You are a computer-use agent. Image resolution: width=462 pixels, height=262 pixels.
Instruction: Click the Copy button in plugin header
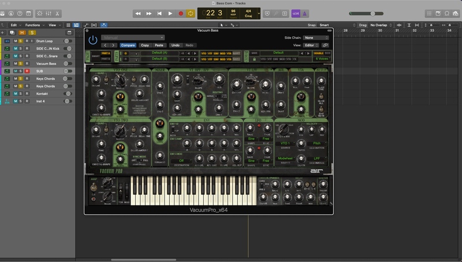click(144, 45)
